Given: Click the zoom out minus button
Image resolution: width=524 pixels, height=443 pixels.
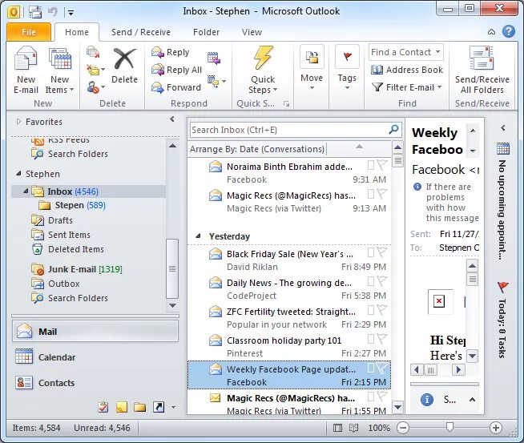Looking at the screenshot, I should tap(403, 428).
